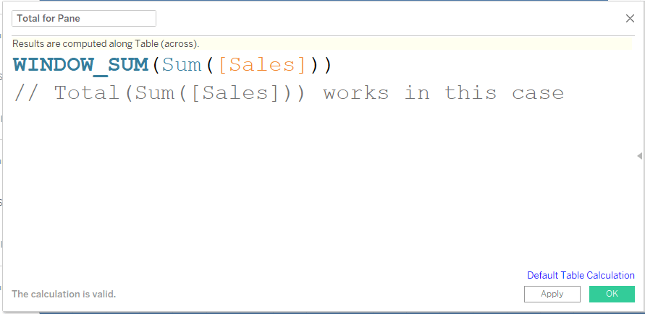This screenshot has height=314, width=645.
Task: Click the word this in the comment line
Action: [x=471, y=93]
